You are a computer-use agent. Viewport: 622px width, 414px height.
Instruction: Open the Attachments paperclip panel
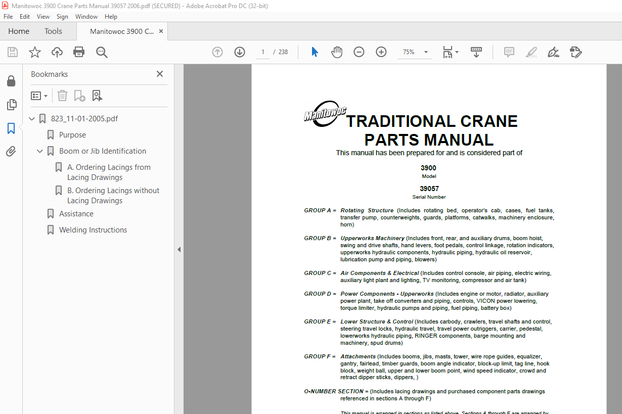point(11,152)
